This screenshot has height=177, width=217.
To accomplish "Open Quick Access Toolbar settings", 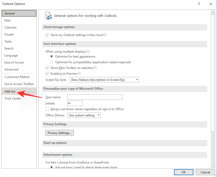I will pyautogui.click(x=19, y=84).
